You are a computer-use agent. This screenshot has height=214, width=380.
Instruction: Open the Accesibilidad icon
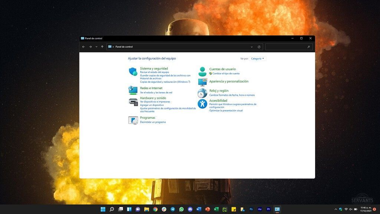pyautogui.click(x=202, y=104)
